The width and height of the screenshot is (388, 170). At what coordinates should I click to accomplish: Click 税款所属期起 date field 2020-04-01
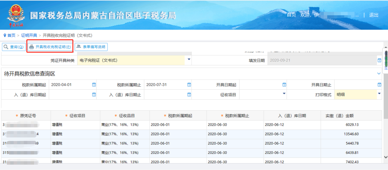click(x=70, y=85)
